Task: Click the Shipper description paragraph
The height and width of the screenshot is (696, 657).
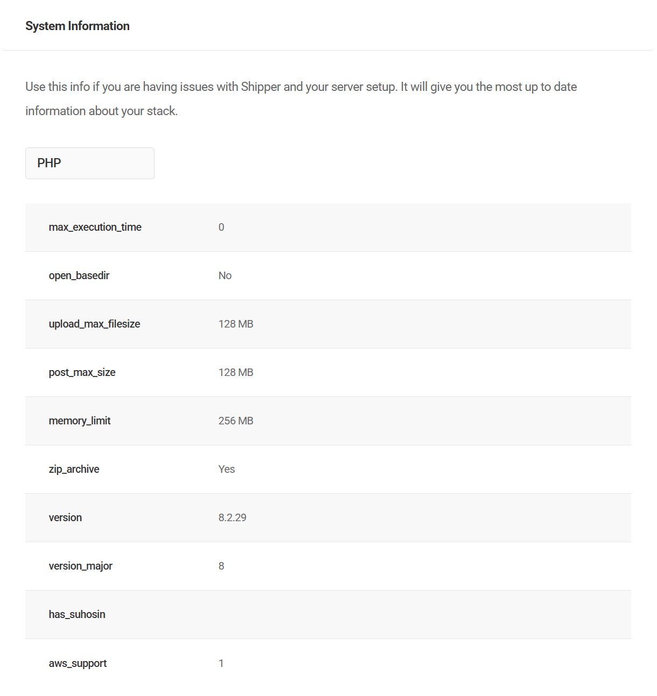Action: [x=300, y=98]
